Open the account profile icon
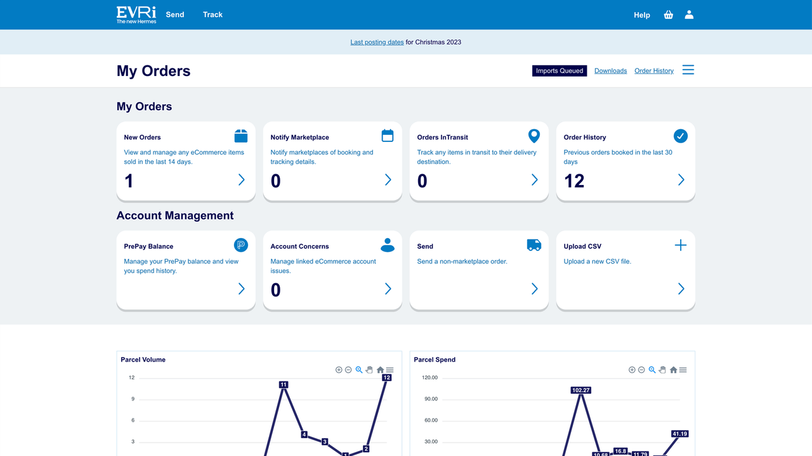The height and width of the screenshot is (456, 812). tap(689, 15)
